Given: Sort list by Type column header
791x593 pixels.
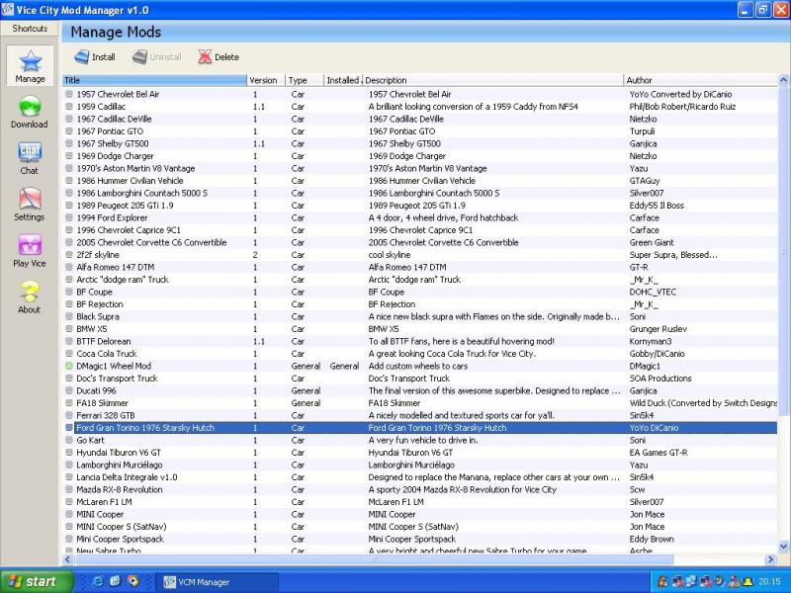Looking at the screenshot, I should pyautogui.click(x=305, y=80).
